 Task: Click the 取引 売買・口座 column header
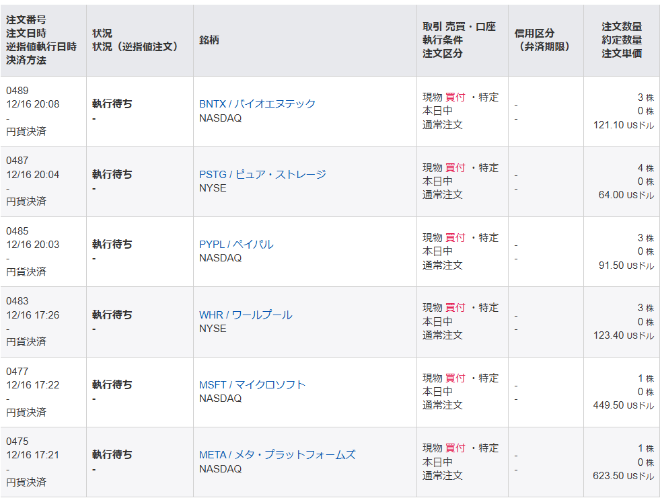(x=460, y=26)
